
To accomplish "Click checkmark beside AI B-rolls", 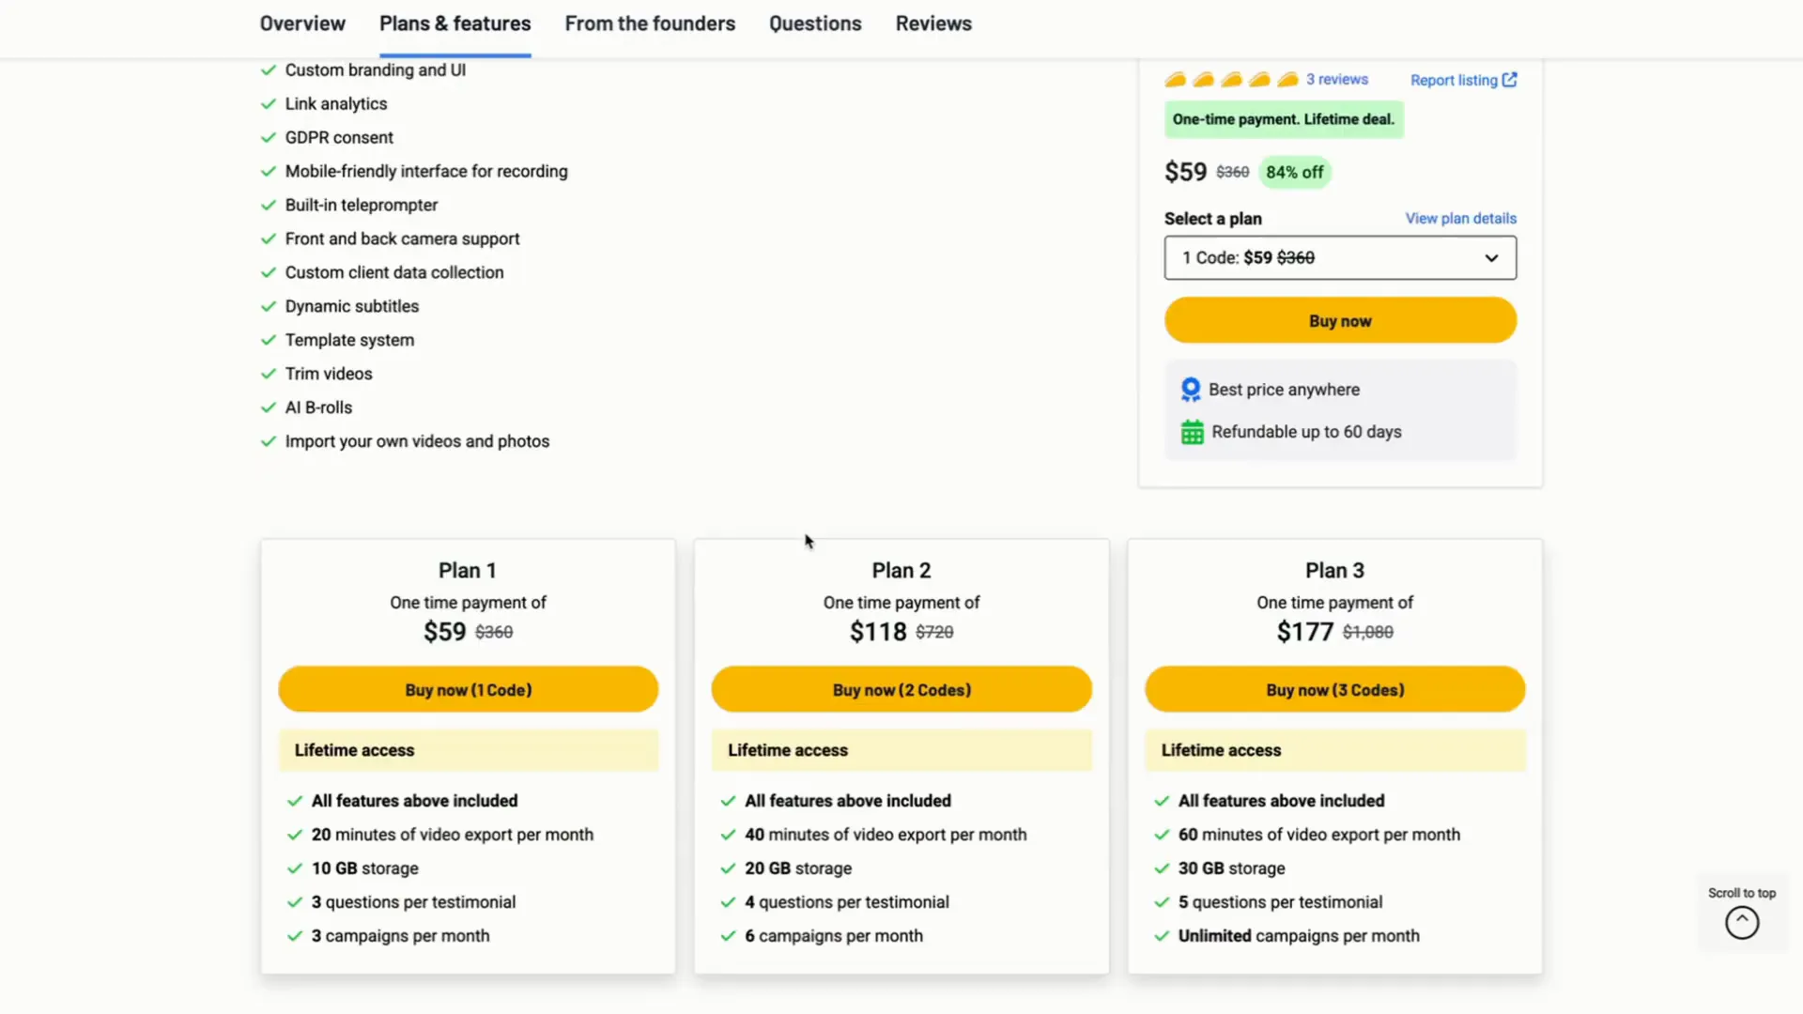I will [x=269, y=408].
